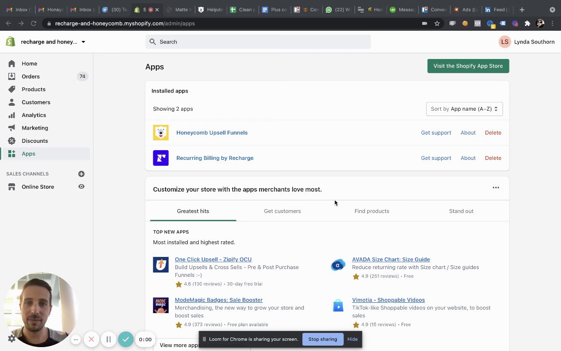561x351 pixels.
Task: Switch to the Stand out tab
Action: [x=461, y=211]
